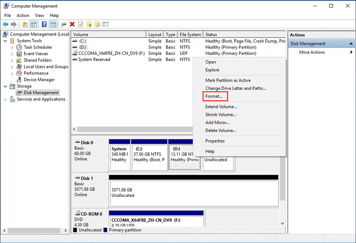
Task: Click the Storage node icon
Action: pyautogui.click(x=12, y=86)
